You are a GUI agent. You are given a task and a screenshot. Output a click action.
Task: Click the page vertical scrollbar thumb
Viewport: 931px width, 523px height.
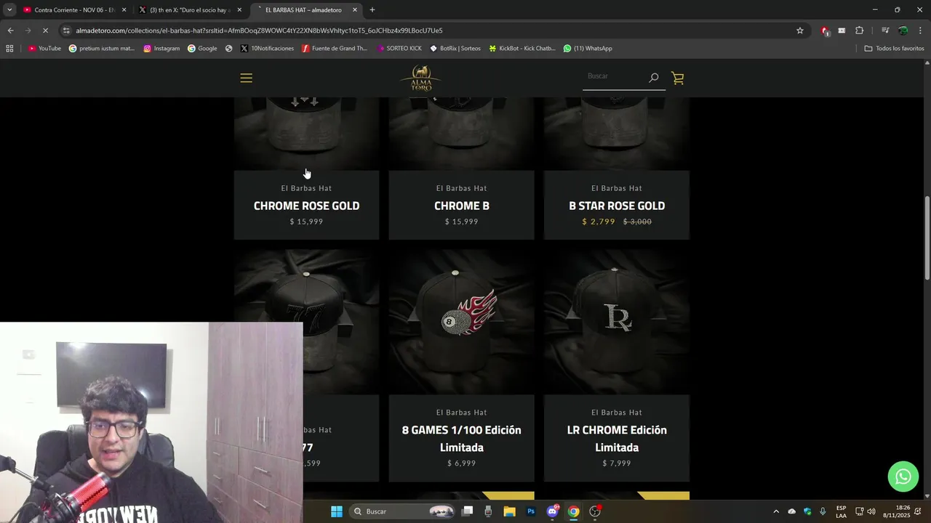(927, 238)
